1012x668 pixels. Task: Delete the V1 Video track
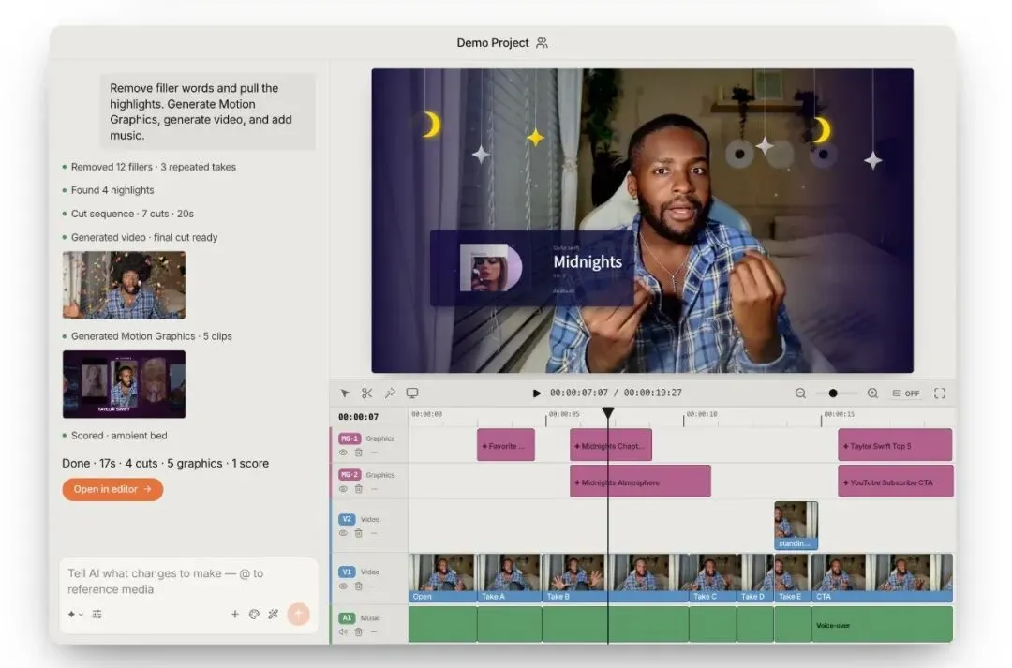point(358,586)
